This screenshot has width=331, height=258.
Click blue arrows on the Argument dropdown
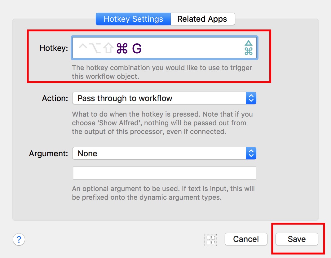[251, 153]
